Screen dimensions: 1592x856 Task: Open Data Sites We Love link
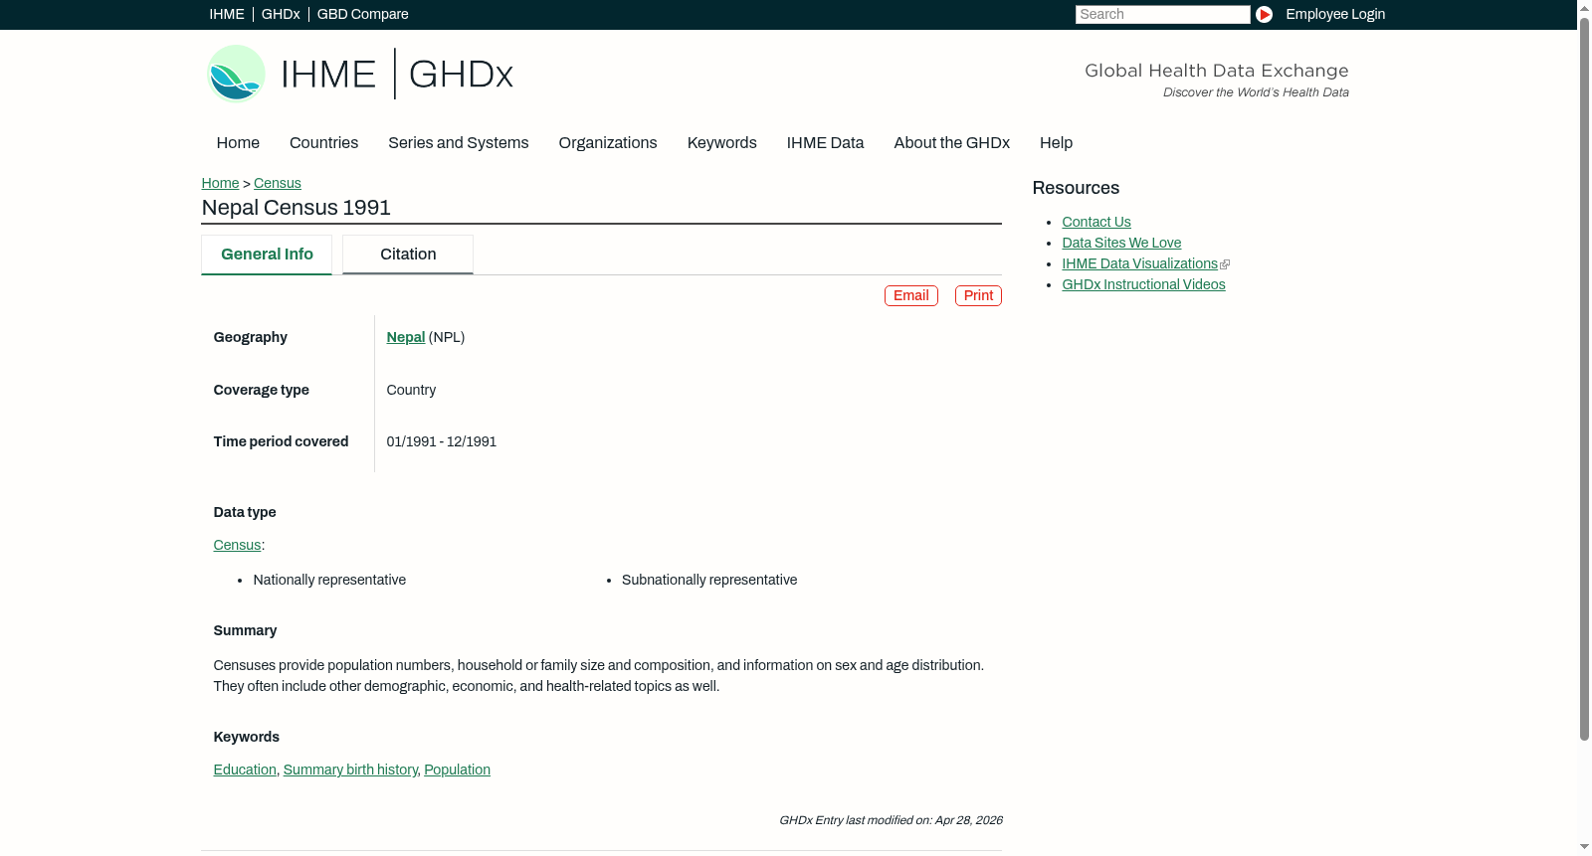click(1121, 243)
